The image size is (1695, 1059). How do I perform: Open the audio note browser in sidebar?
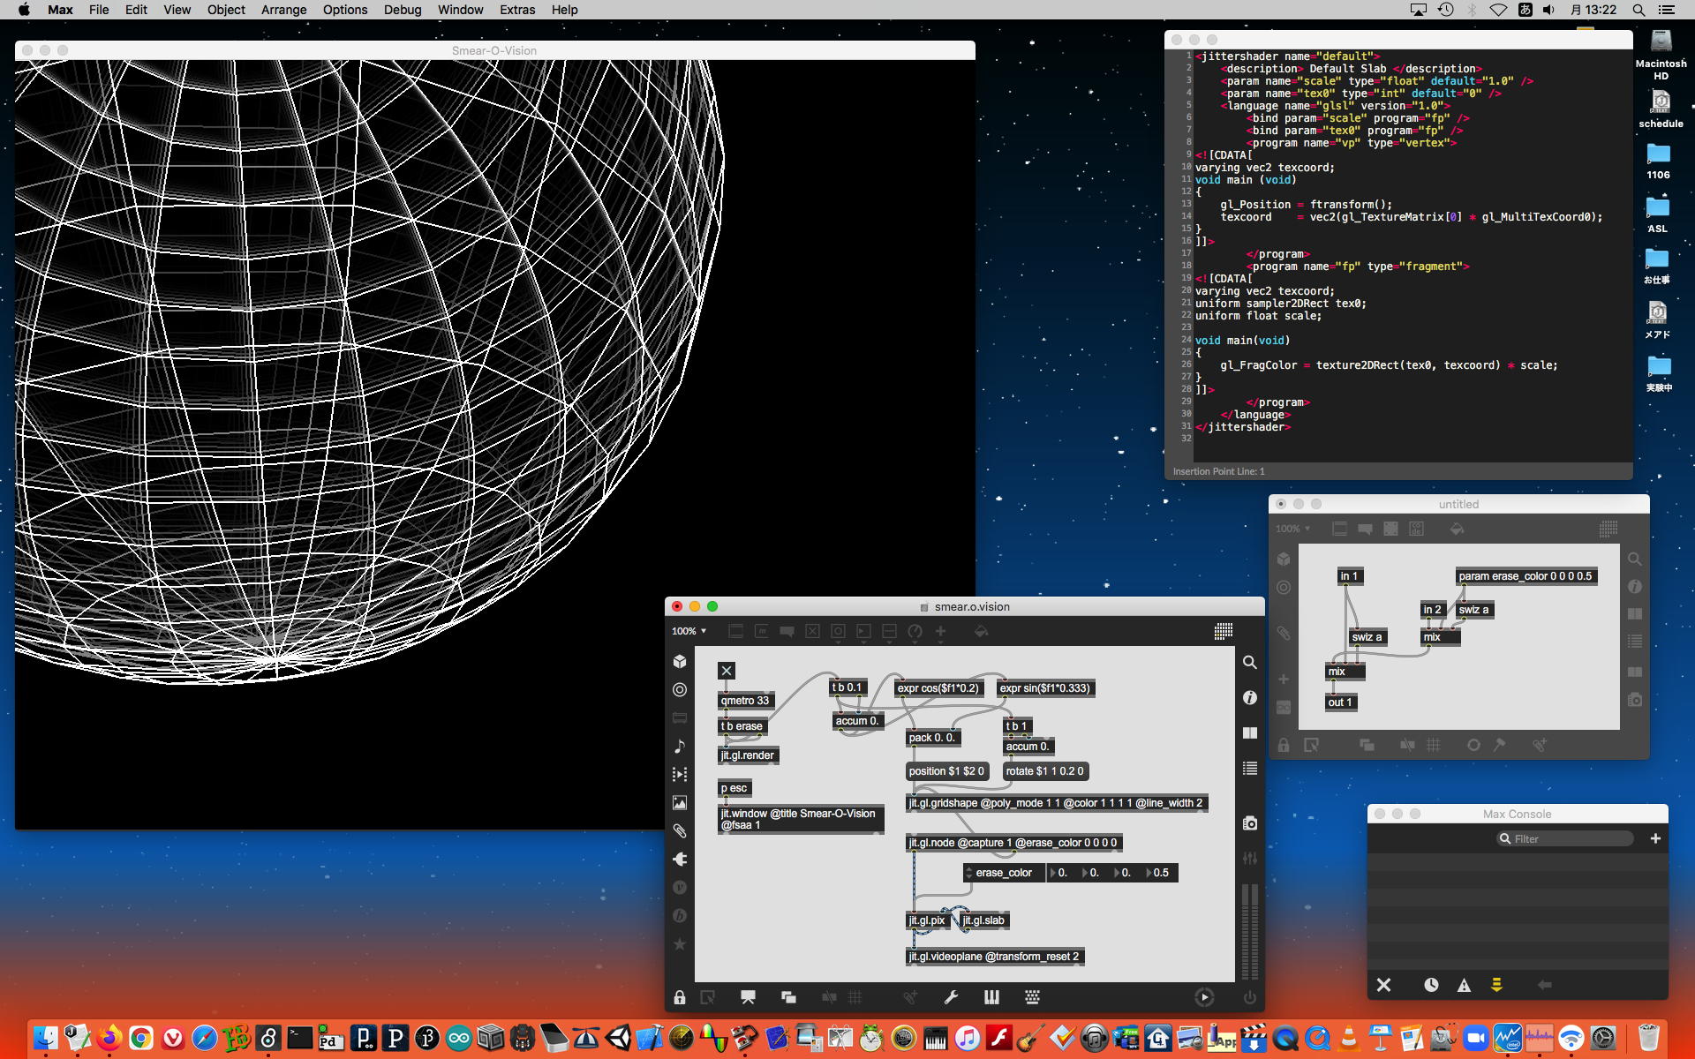point(680,746)
